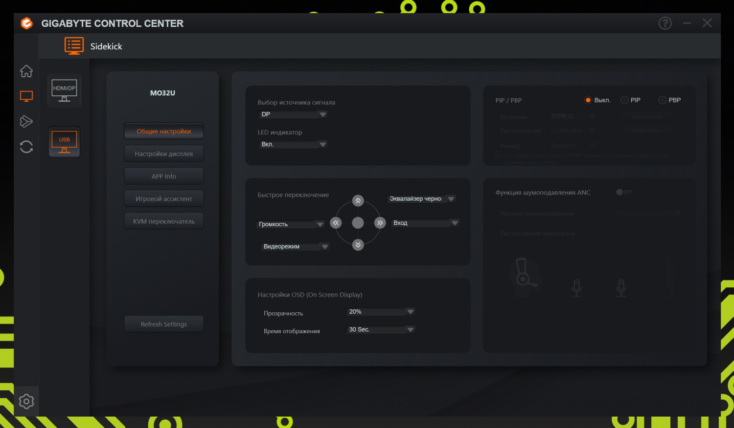This screenshot has width=734, height=428.
Task: Click the Sidekick title text
Action: (x=106, y=46)
